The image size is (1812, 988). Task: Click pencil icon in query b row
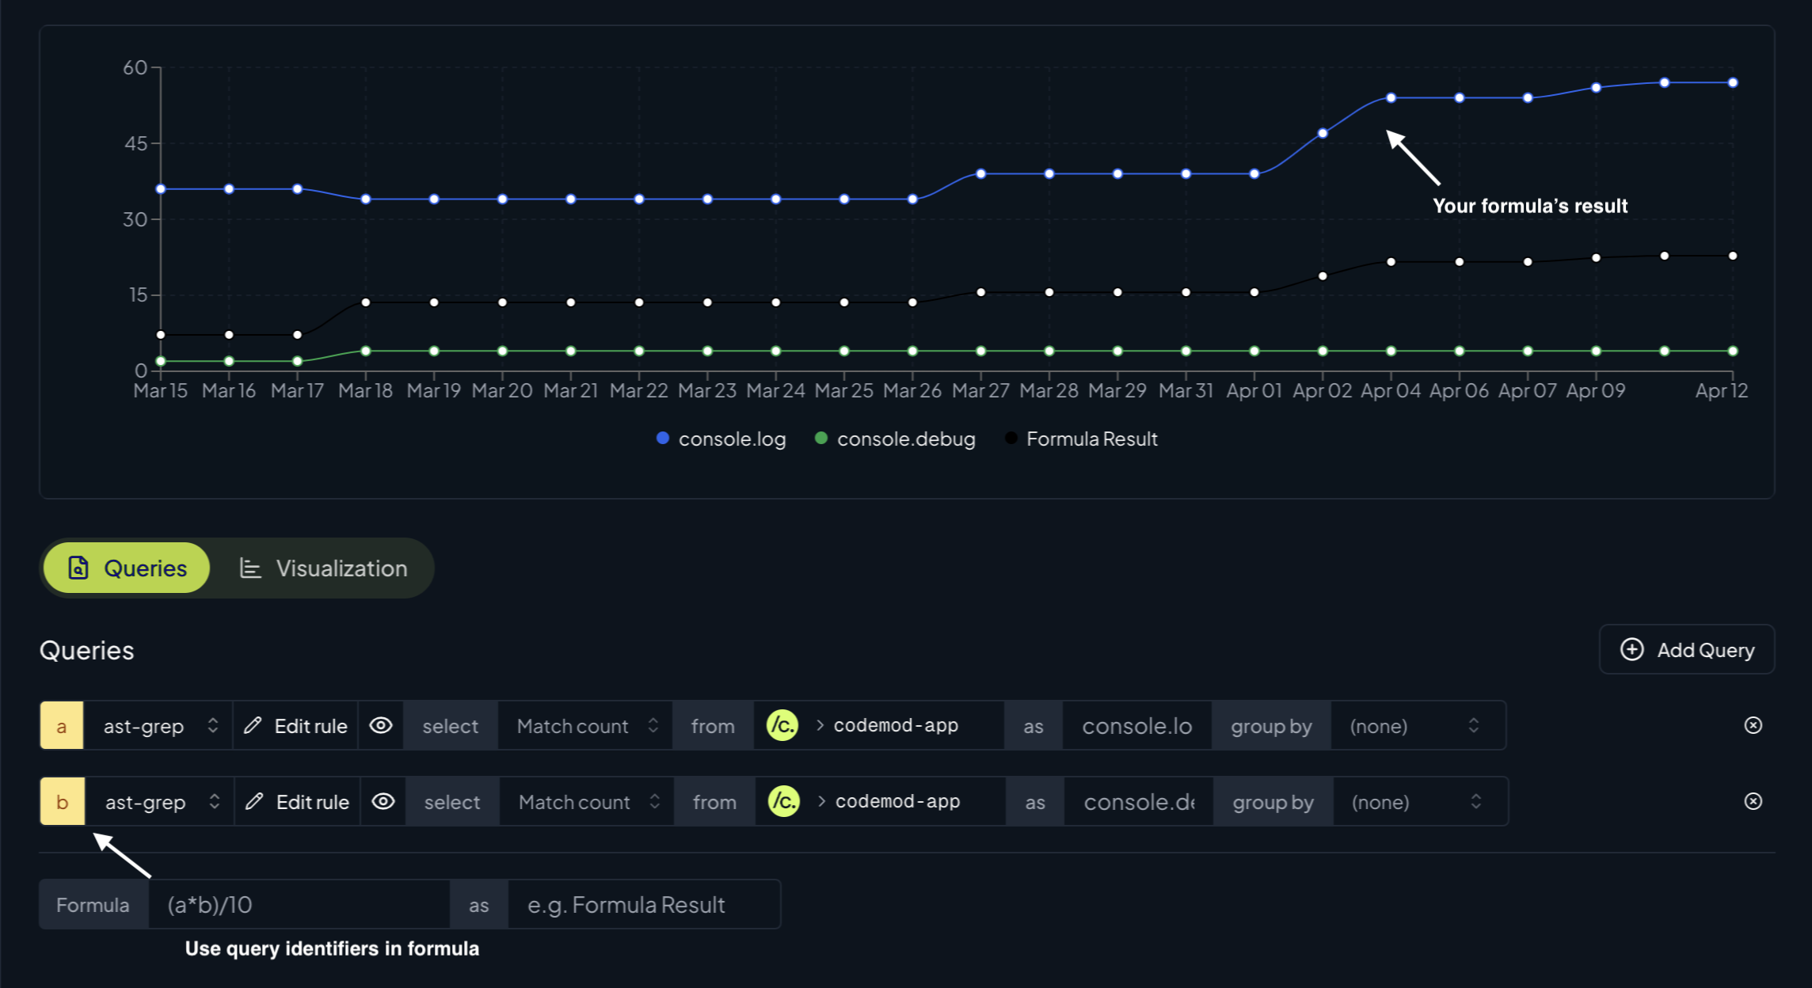click(254, 801)
